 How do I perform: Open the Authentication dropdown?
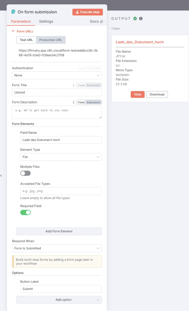(x=57, y=75)
